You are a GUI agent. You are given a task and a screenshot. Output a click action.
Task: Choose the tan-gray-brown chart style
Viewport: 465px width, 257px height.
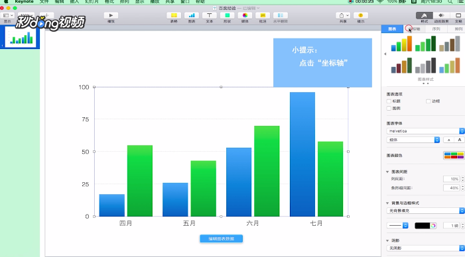pyautogui.click(x=450, y=44)
